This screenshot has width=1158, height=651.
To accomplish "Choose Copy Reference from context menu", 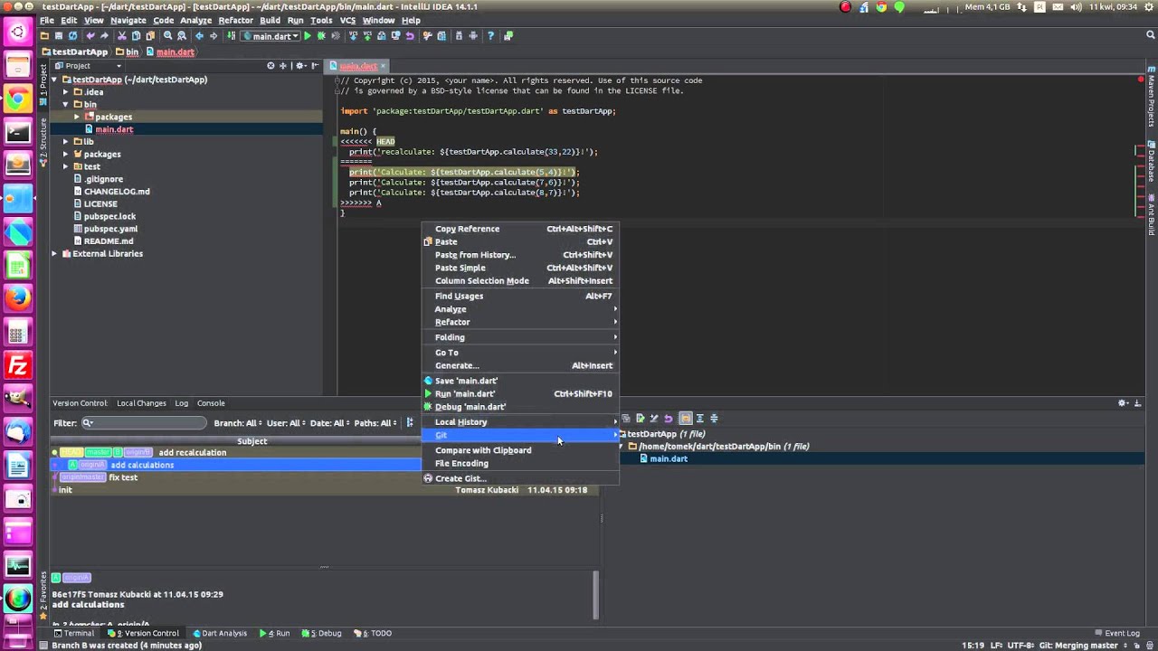I will point(520,229).
